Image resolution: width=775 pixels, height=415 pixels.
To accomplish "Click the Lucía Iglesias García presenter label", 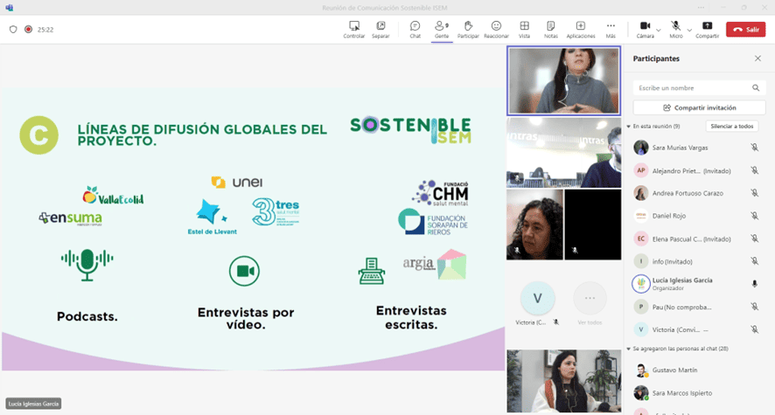I will coord(33,404).
